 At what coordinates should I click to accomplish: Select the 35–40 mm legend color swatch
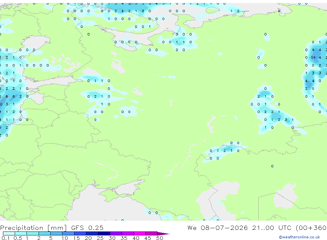tap(128, 233)
